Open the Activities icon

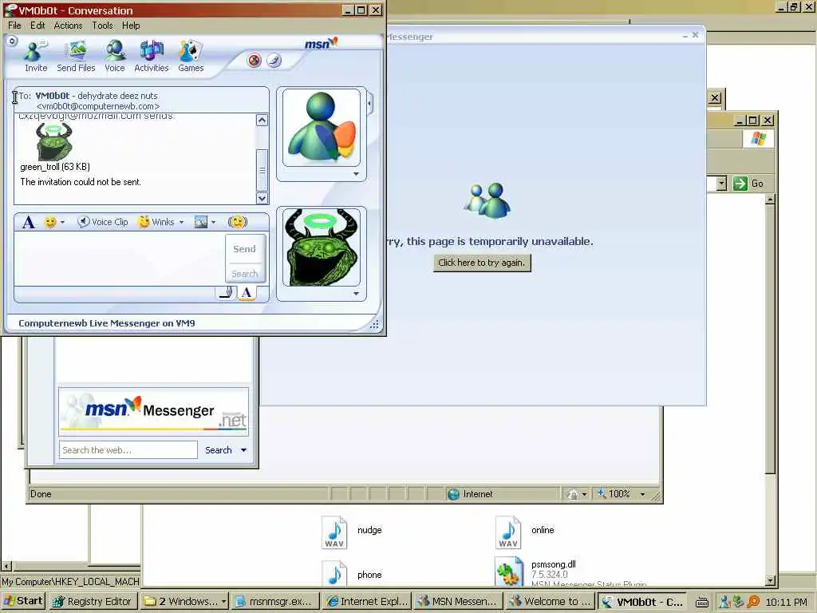tap(152, 56)
